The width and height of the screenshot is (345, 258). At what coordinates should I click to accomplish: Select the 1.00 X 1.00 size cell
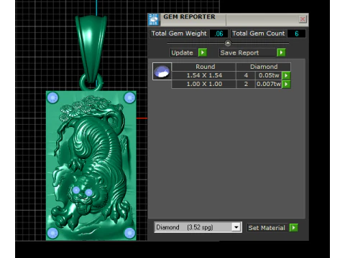tap(204, 84)
